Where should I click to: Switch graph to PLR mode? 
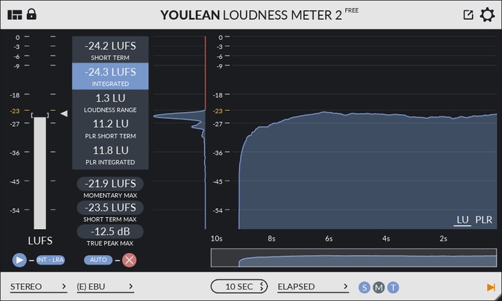coord(483,220)
